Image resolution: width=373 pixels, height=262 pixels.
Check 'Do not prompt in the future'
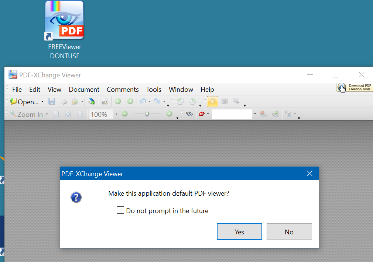coord(120,210)
